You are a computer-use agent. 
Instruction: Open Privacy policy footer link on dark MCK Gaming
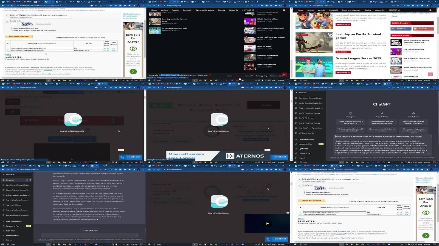pos(261,76)
